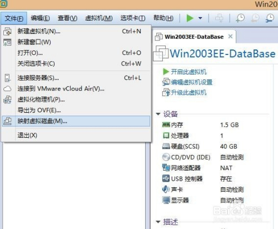Click the NAT network value

pyautogui.click(x=226, y=168)
